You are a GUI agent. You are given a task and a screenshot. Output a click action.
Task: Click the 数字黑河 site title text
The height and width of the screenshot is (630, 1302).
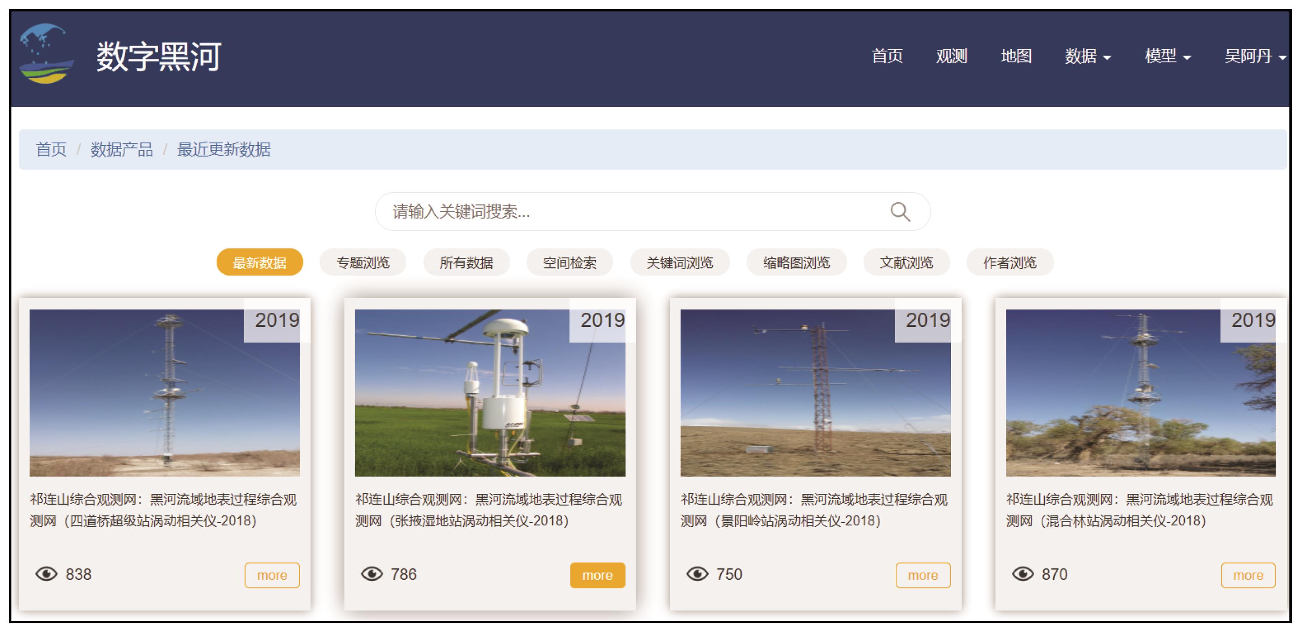click(x=159, y=56)
